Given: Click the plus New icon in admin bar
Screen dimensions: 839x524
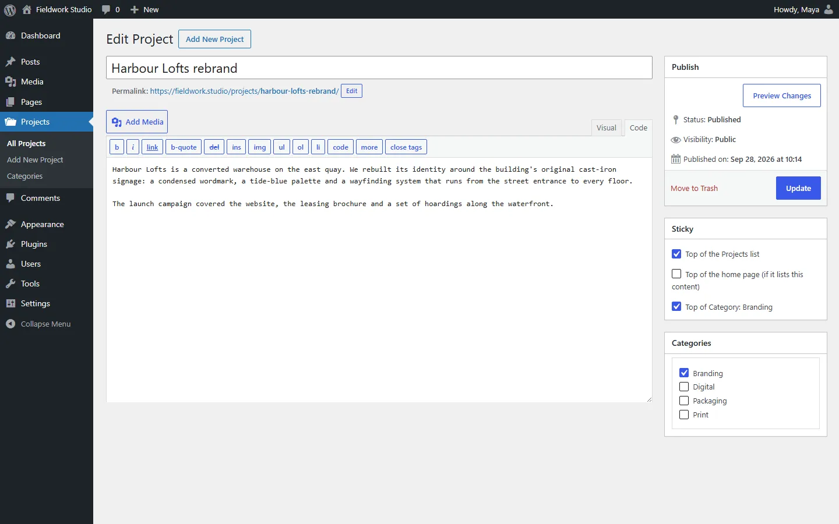Looking at the screenshot, I should pyautogui.click(x=135, y=9).
